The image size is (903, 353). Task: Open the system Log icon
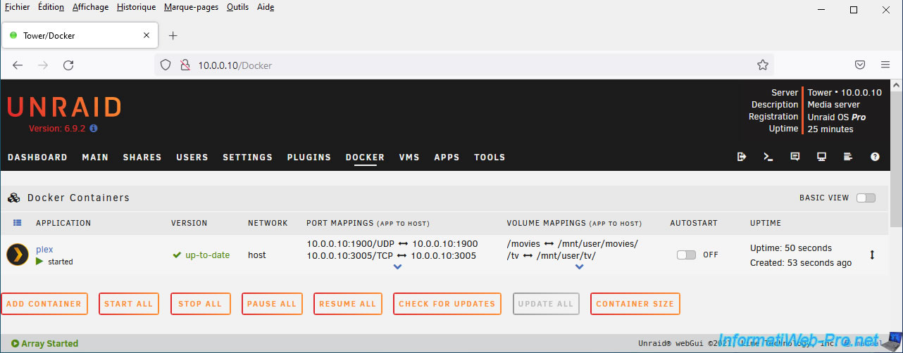(848, 157)
